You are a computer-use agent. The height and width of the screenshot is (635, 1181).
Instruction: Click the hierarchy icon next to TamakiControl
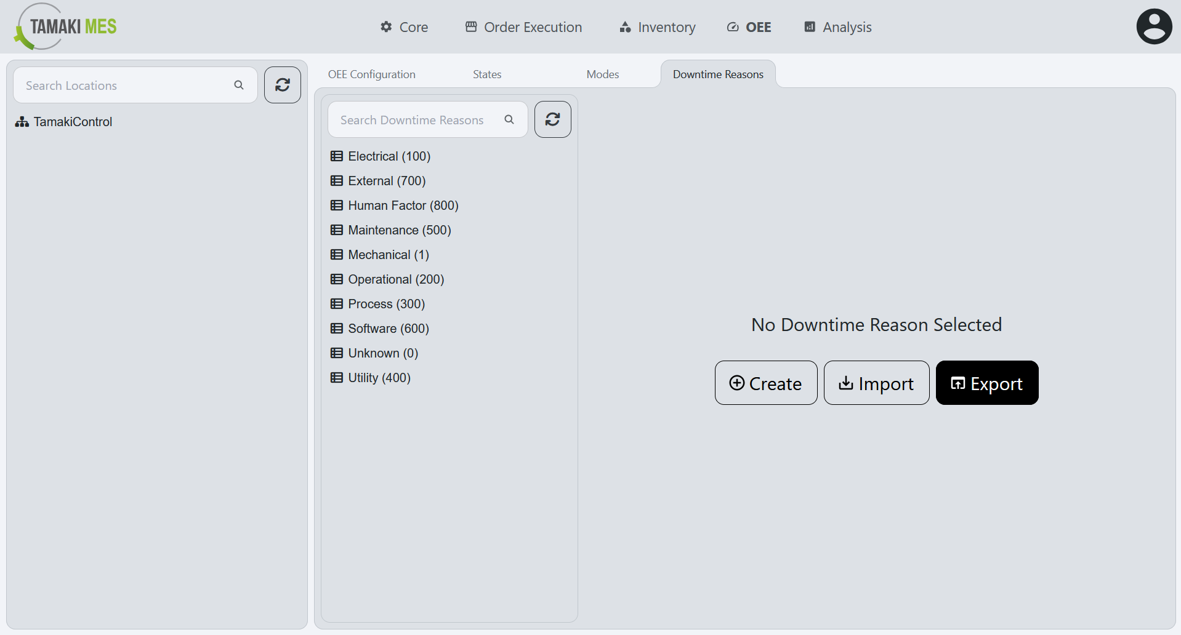[x=22, y=121]
